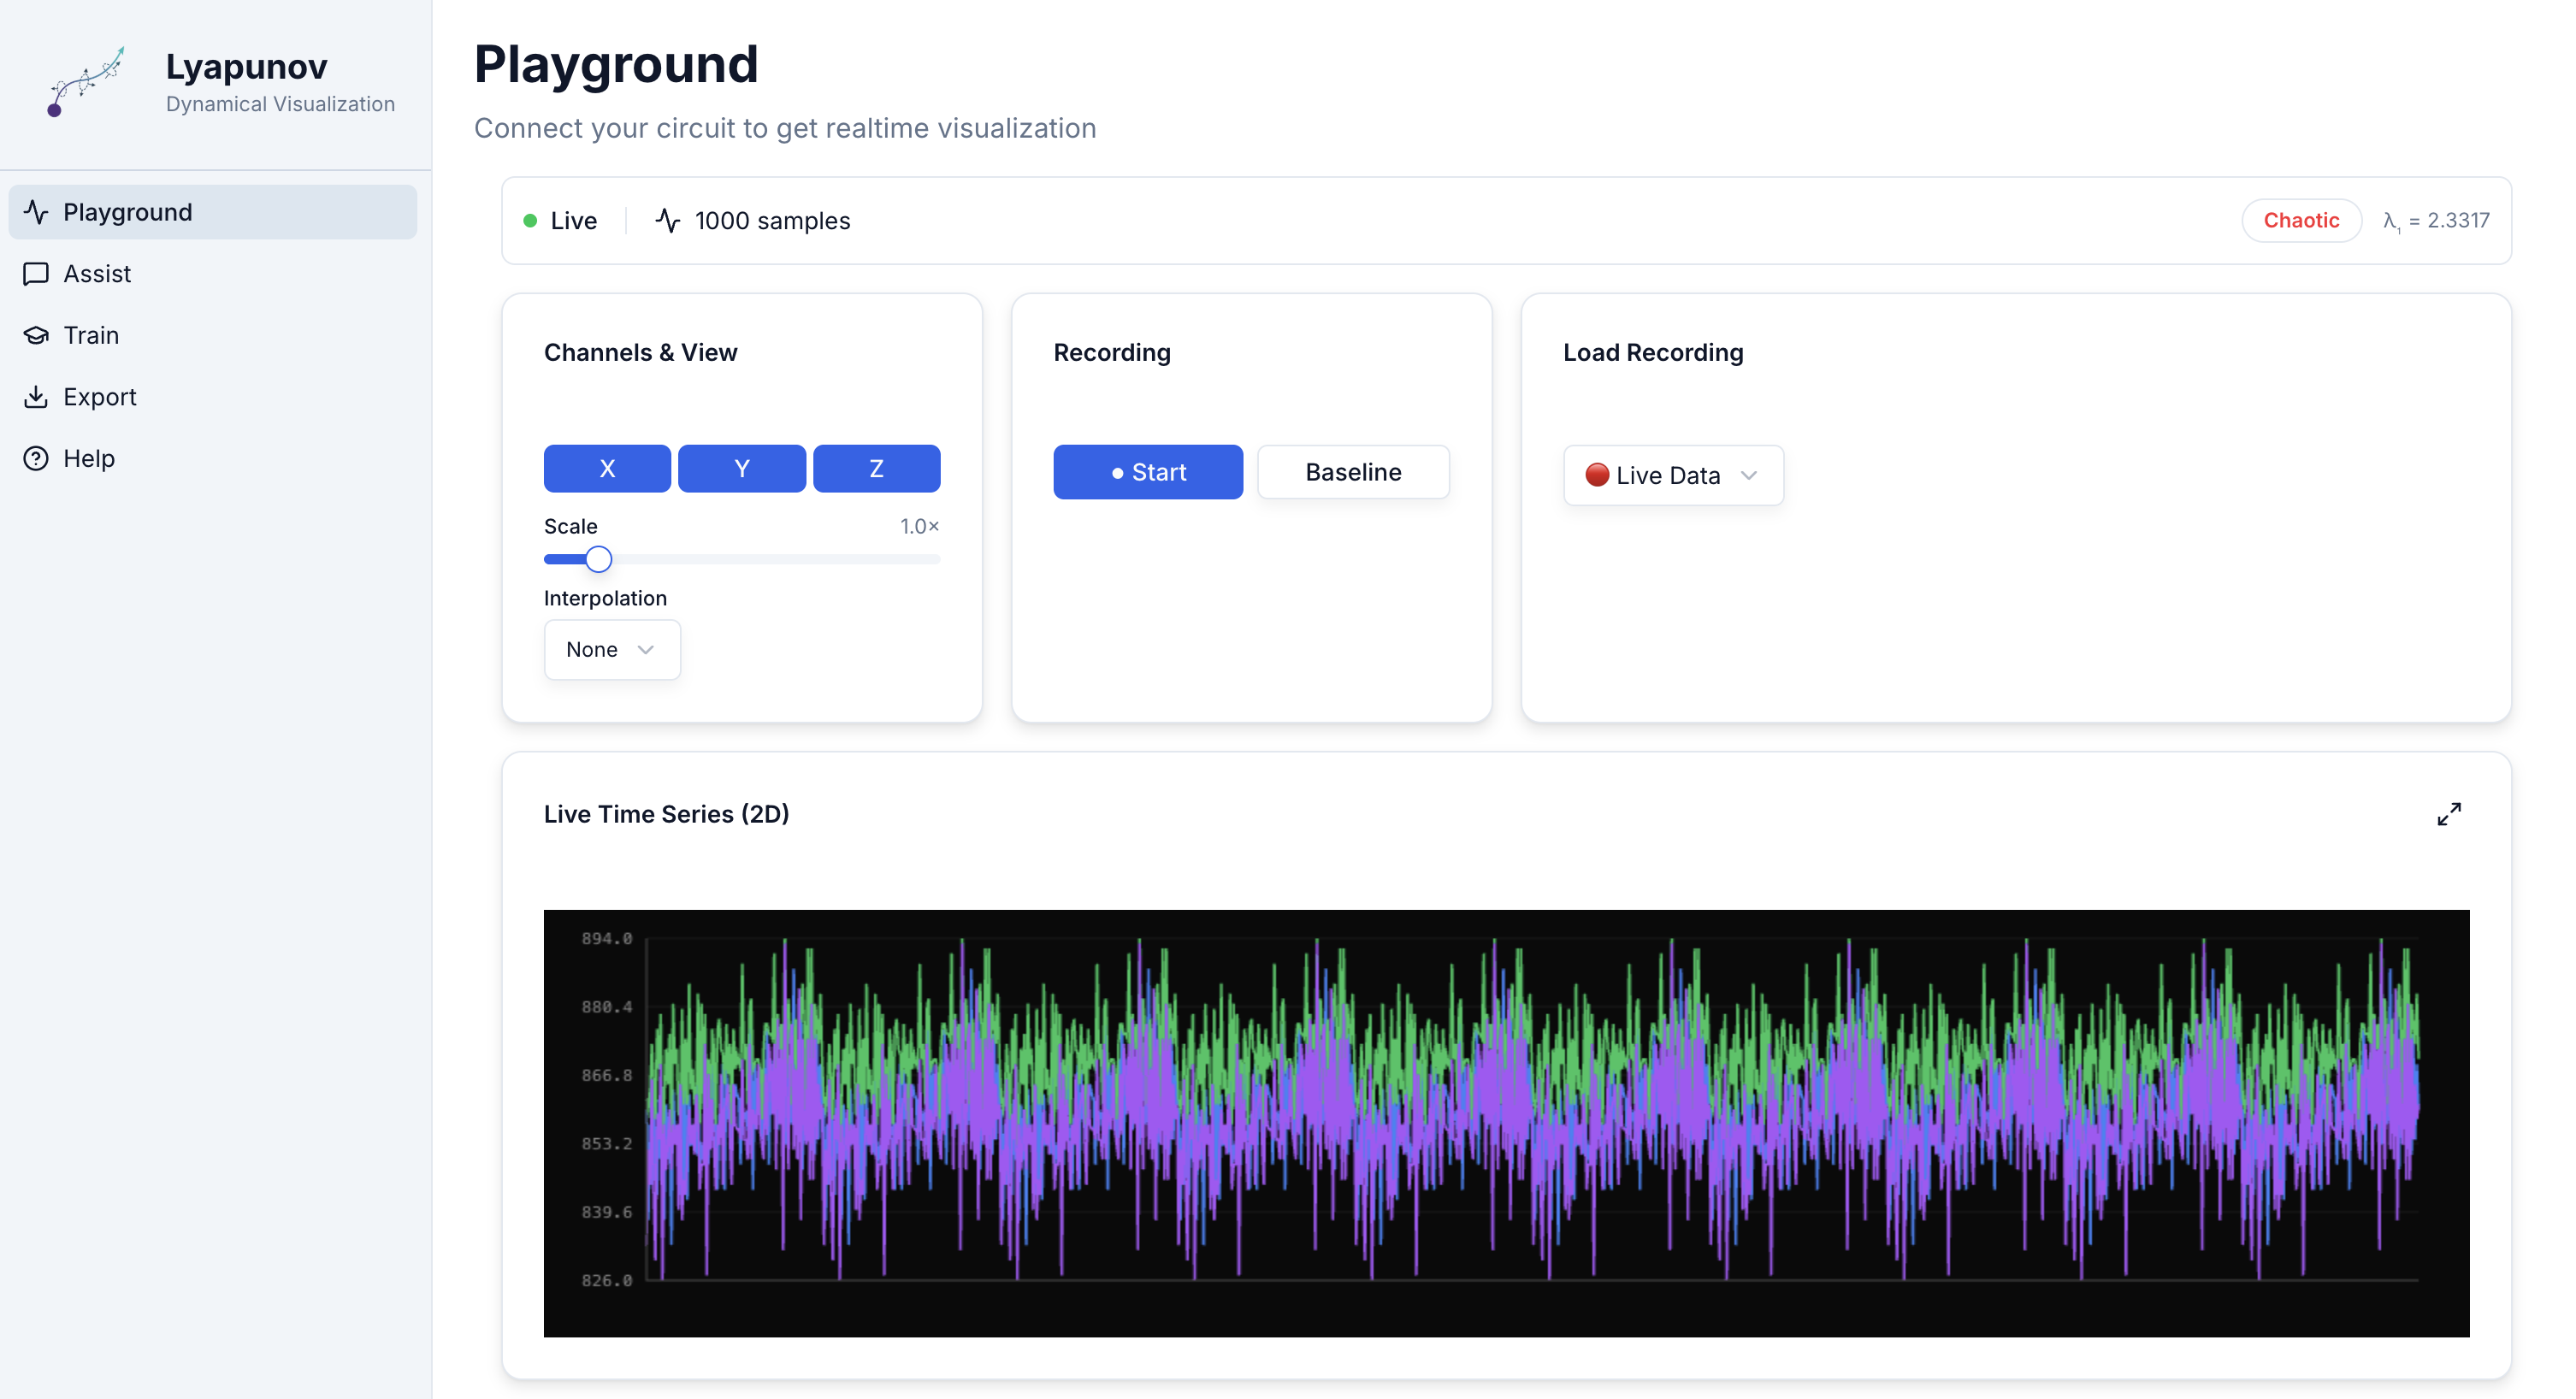Click the Help question mark icon
The width and height of the screenshot is (2576, 1399).
click(36, 458)
